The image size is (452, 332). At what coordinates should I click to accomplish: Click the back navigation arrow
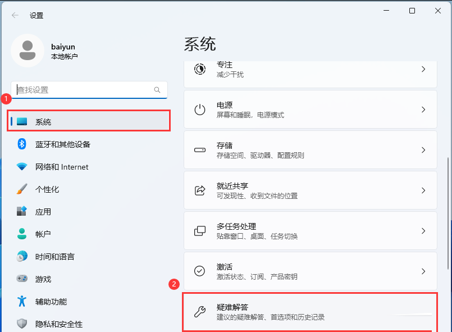click(15, 15)
